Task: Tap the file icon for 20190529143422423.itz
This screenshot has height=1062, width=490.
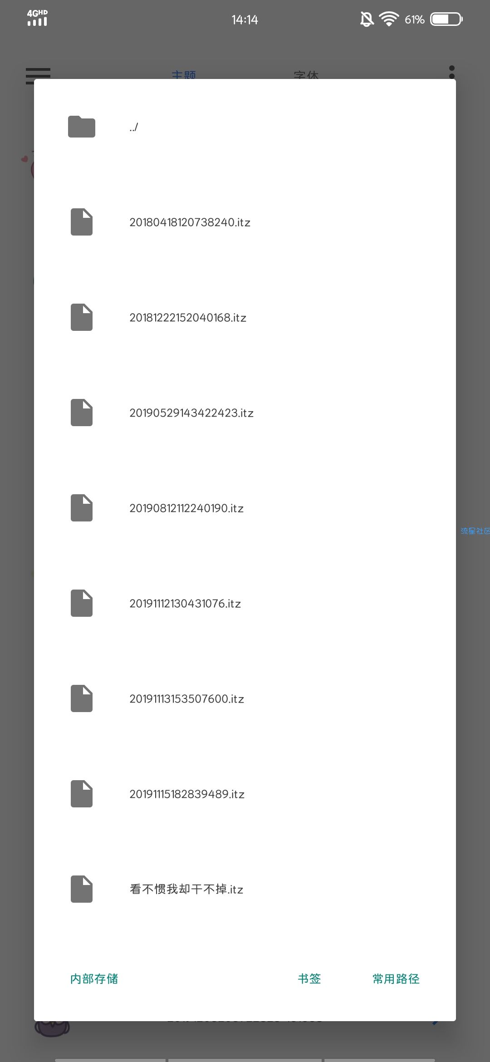Action: pyautogui.click(x=82, y=413)
